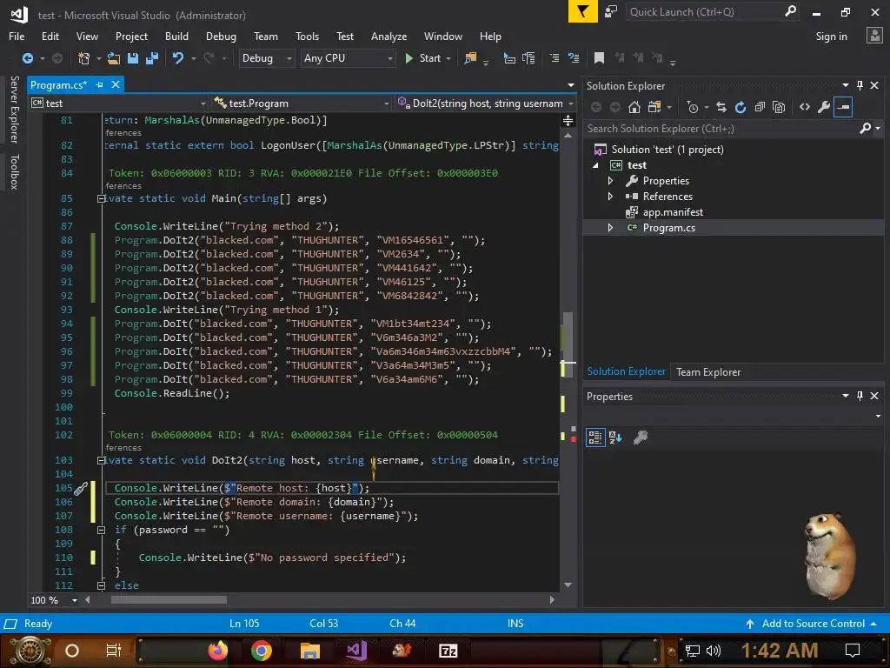Collapse the Main method outlining region
The image size is (890, 668).
(x=101, y=199)
